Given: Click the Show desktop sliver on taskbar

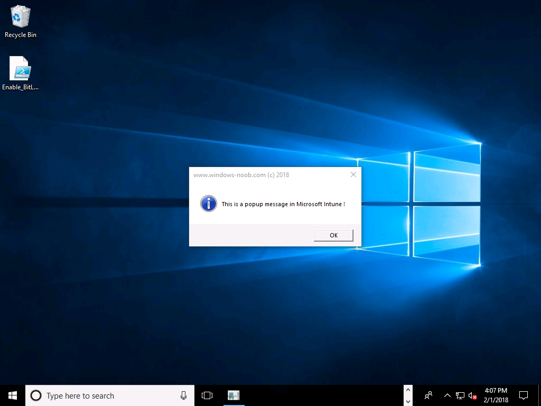Looking at the screenshot, I should click(539, 395).
